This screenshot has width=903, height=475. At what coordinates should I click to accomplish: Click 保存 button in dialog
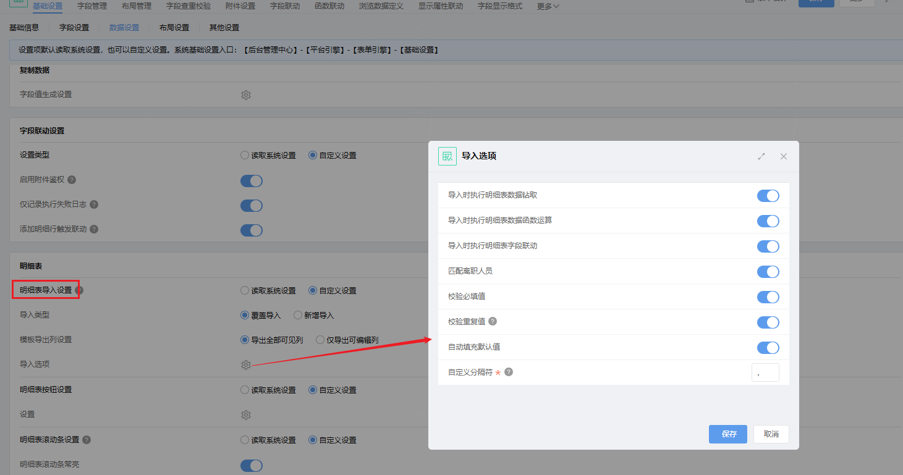(728, 434)
